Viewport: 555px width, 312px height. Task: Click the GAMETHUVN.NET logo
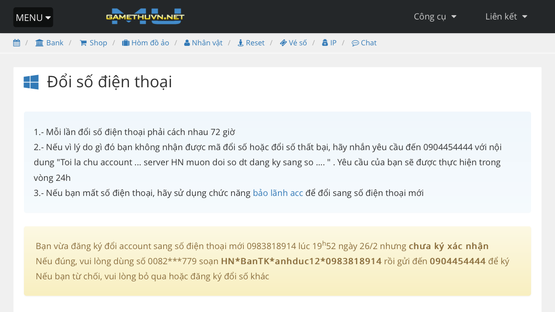click(x=145, y=17)
